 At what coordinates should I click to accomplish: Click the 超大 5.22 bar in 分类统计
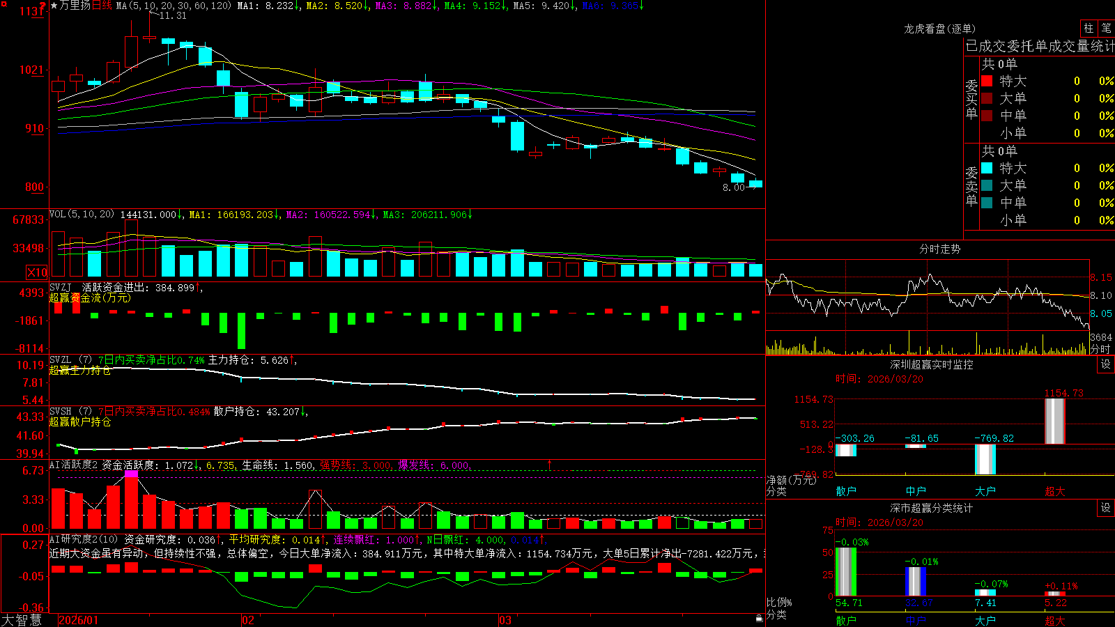(x=1055, y=594)
